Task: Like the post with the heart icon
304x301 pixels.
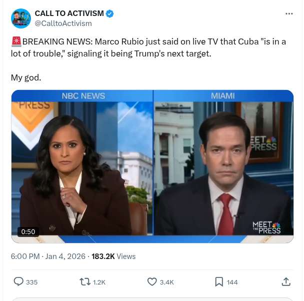Action: (x=152, y=282)
